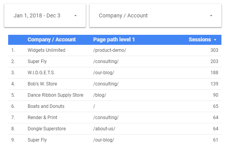The image size is (228, 145).
Task: Select the Widgets Unlimited row
Action: (x=115, y=50)
